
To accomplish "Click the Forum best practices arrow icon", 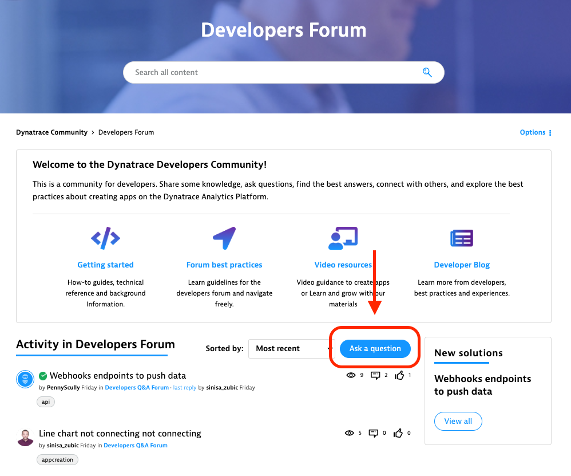I will (224, 238).
